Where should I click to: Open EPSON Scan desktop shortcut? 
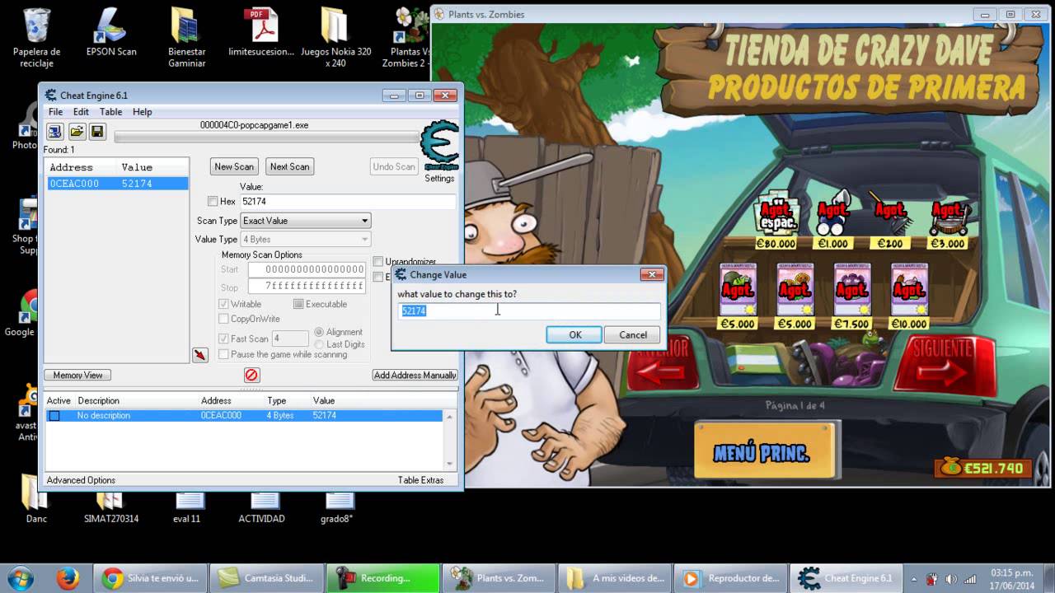click(x=111, y=33)
